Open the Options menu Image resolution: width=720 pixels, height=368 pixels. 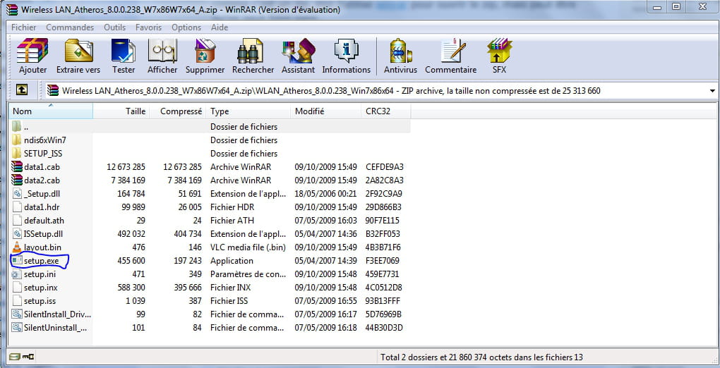[x=186, y=27]
